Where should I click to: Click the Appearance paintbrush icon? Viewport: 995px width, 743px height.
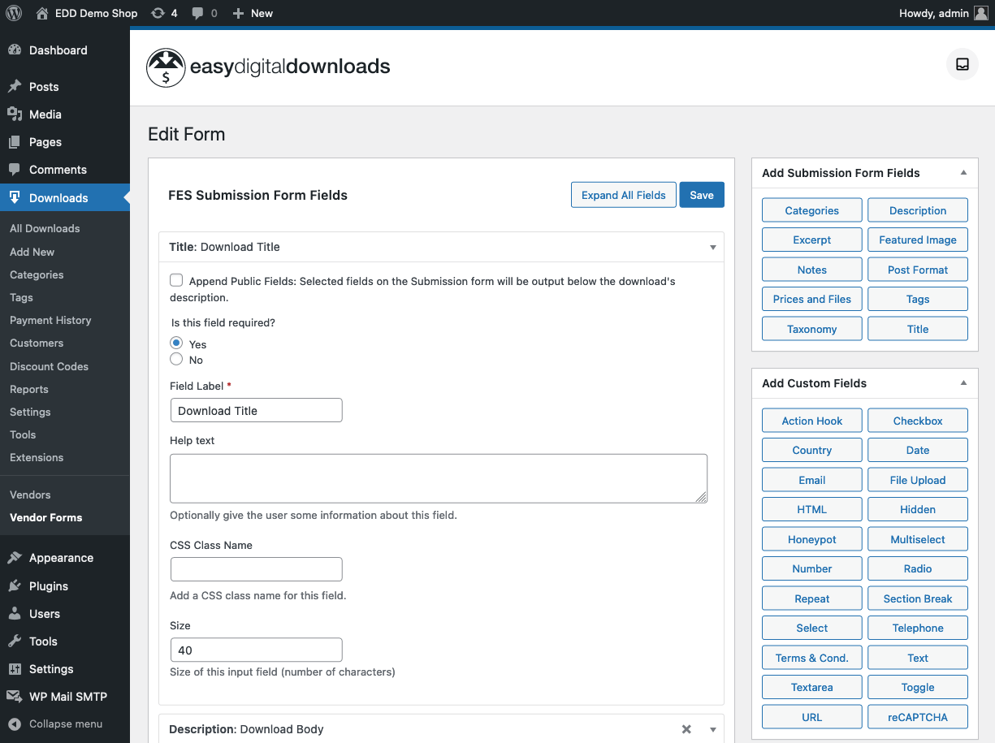pyautogui.click(x=15, y=558)
